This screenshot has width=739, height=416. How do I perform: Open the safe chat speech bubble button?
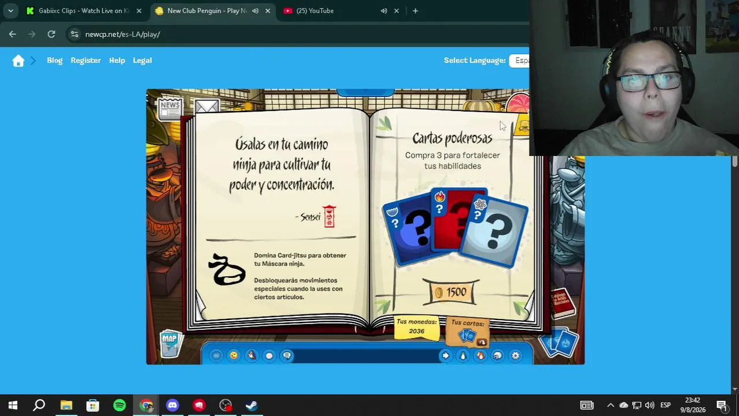click(x=287, y=356)
